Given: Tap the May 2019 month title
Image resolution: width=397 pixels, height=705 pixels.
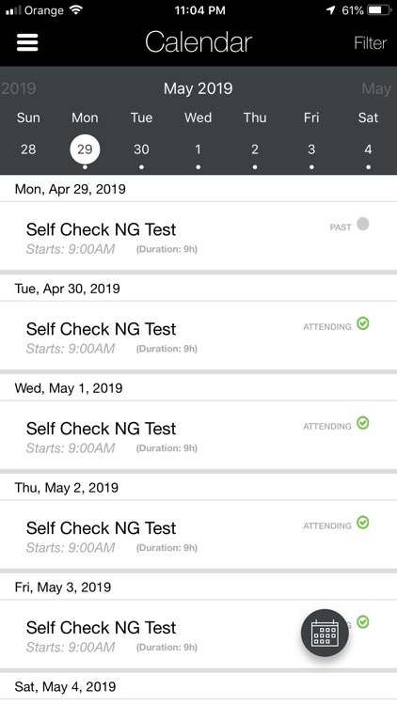Looking at the screenshot, I should pos(198,88).
